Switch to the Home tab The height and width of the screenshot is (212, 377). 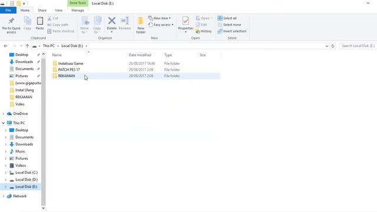(x=25, y=11)
